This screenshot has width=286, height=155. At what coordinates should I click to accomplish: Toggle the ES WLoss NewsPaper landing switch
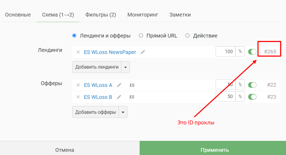point(252,52)
